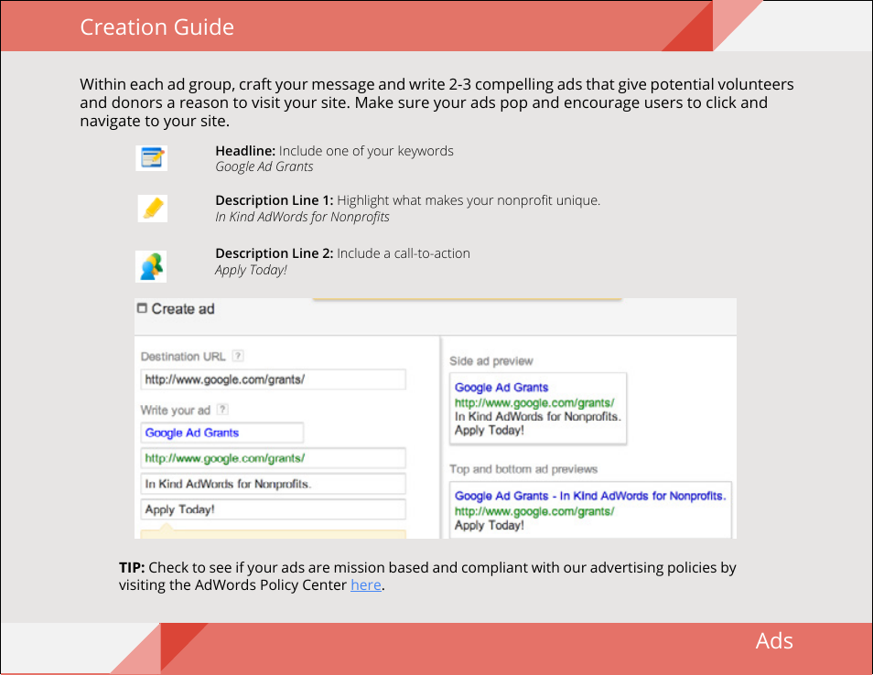The image size is (873, 675).
Task: Click the yellow pencil Description Line 1 icon
Action: tap(152, 209)
